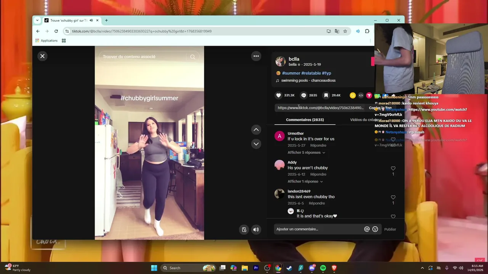Open the Chrome tab search dropdown arrow

[x=37, y=21]
